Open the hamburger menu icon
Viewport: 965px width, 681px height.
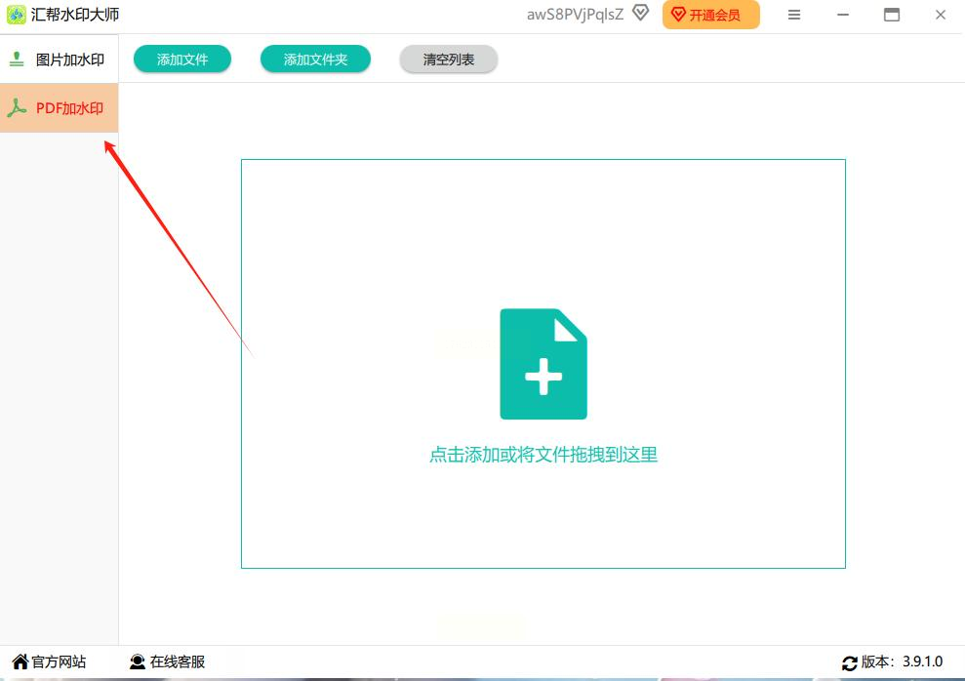click(x=794, y=15)
